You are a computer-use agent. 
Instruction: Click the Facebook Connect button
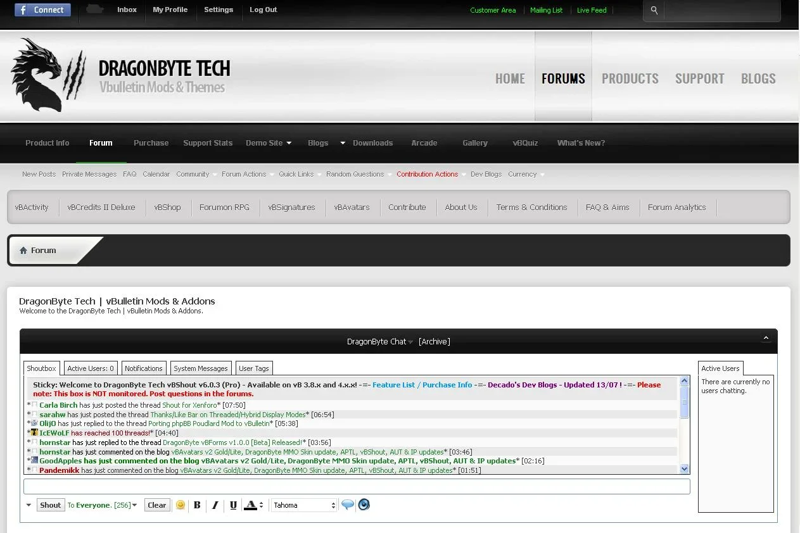click(42, 10)
